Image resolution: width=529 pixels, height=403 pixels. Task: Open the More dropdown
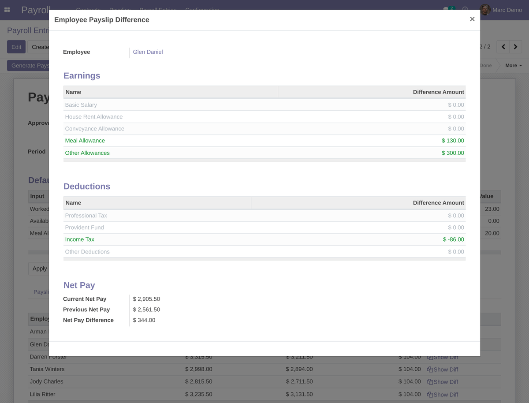513,65
